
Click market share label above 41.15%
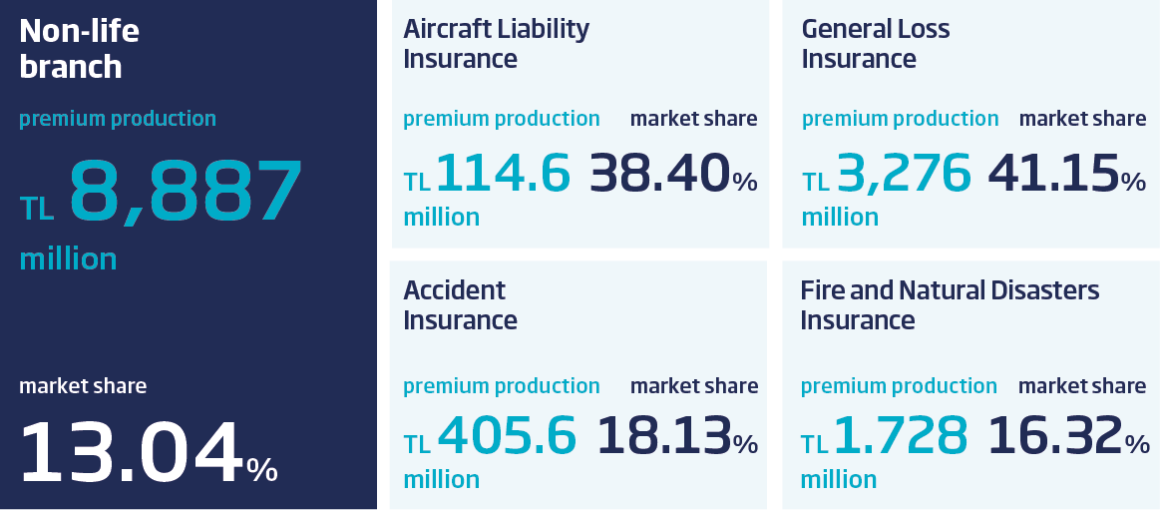[1082, 119]
